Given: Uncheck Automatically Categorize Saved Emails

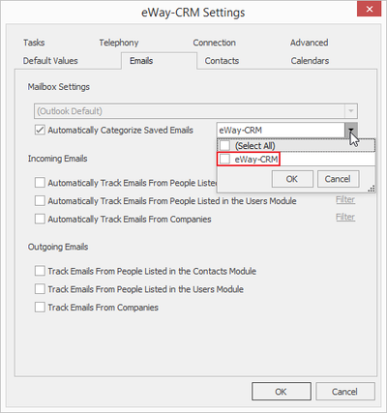Looking at the screenshot, I should (40, 131).
